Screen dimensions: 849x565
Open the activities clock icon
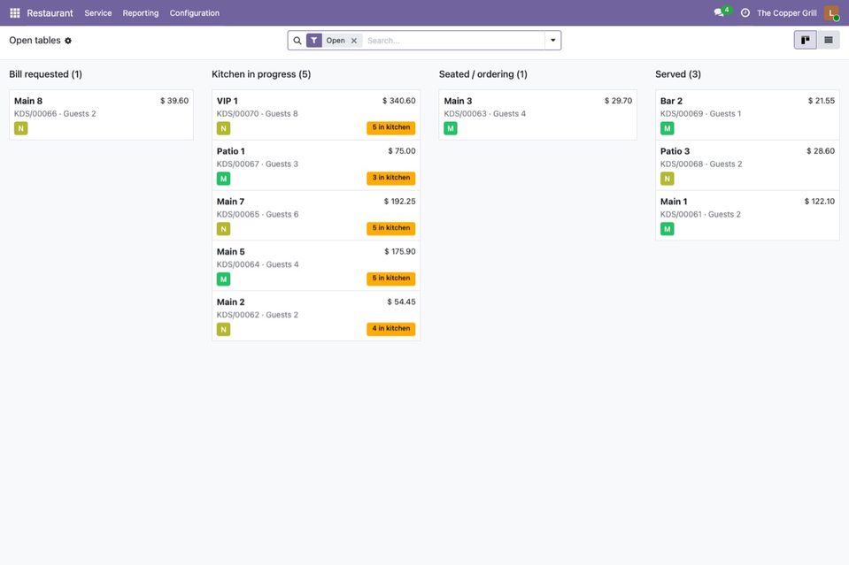coord(745,13)
